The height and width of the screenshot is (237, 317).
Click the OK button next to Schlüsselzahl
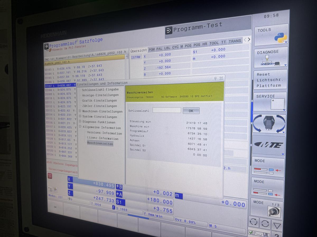point(191,111)
